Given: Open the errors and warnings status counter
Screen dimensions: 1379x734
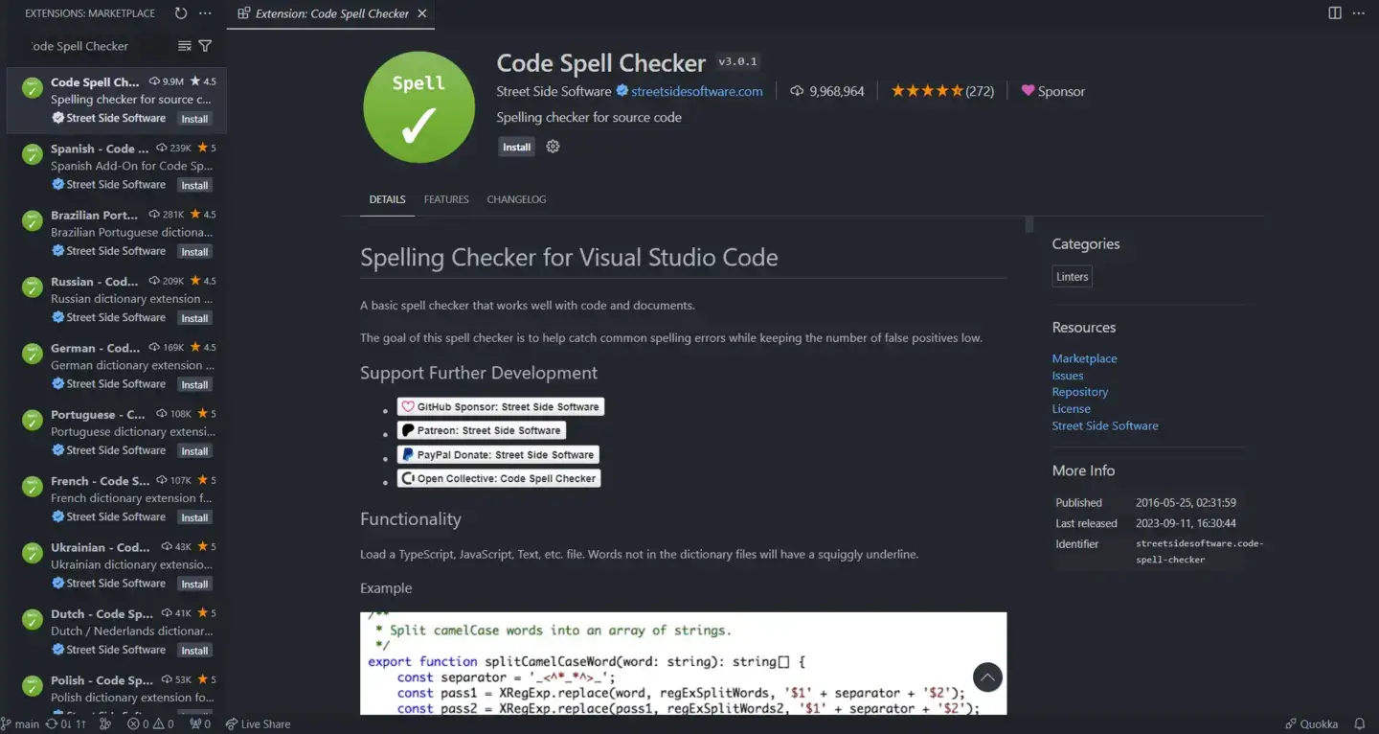Looking at the screenshot, I should point(150,724).
